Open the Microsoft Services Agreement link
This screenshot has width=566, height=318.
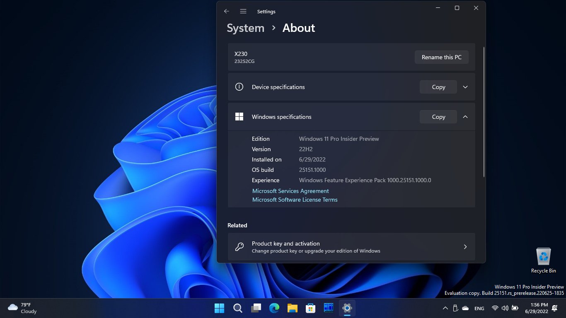(290, 191)
